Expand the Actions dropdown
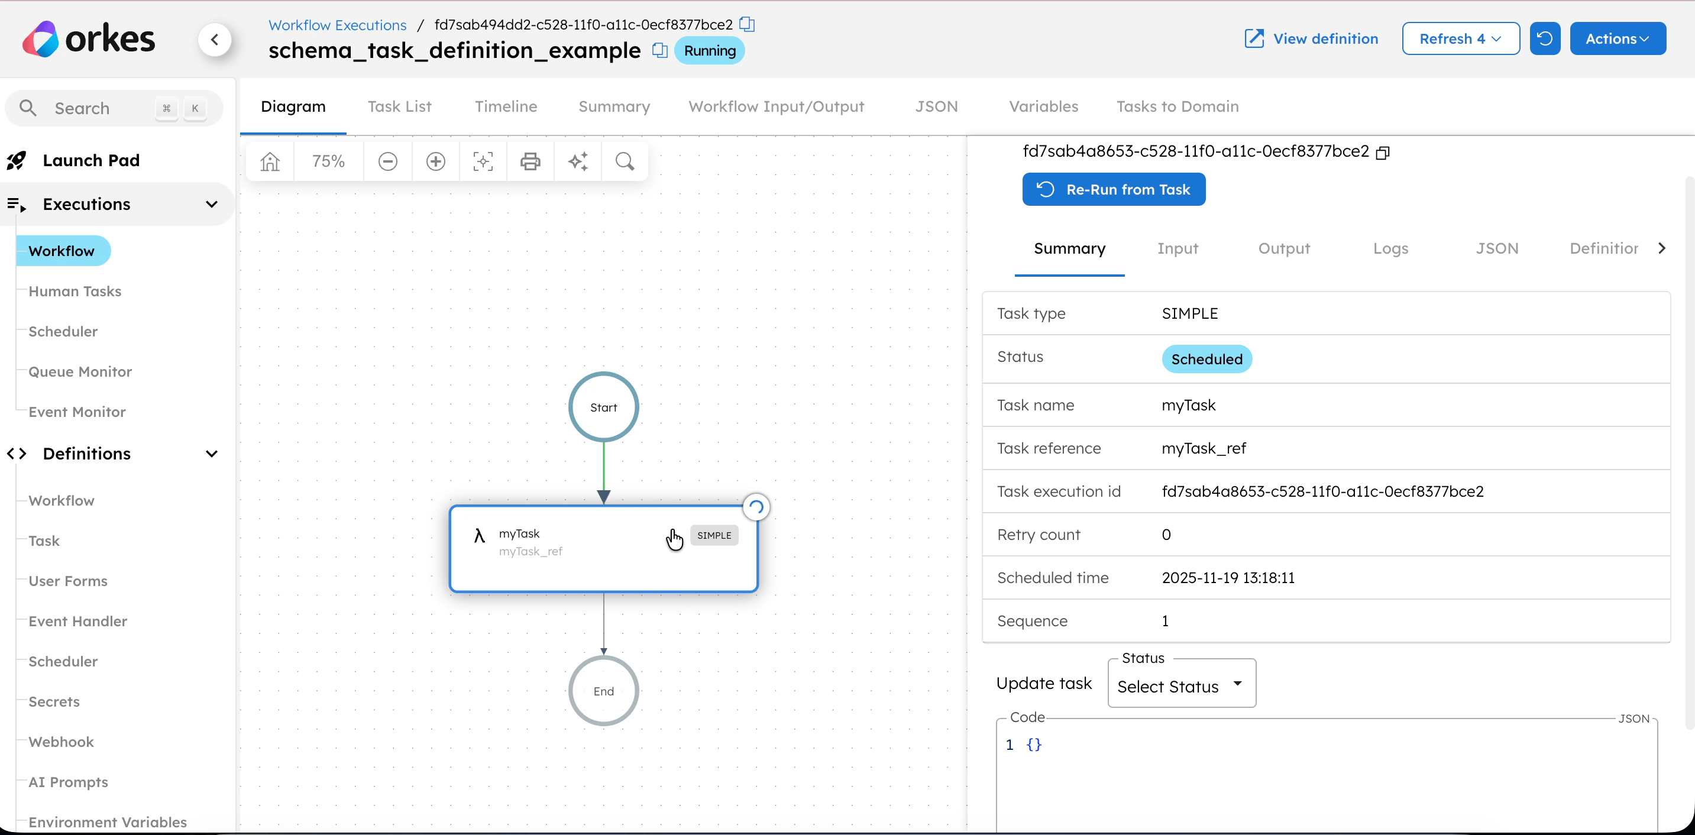This screenshot has width=1695, height=835. [x=1618, y=38]
